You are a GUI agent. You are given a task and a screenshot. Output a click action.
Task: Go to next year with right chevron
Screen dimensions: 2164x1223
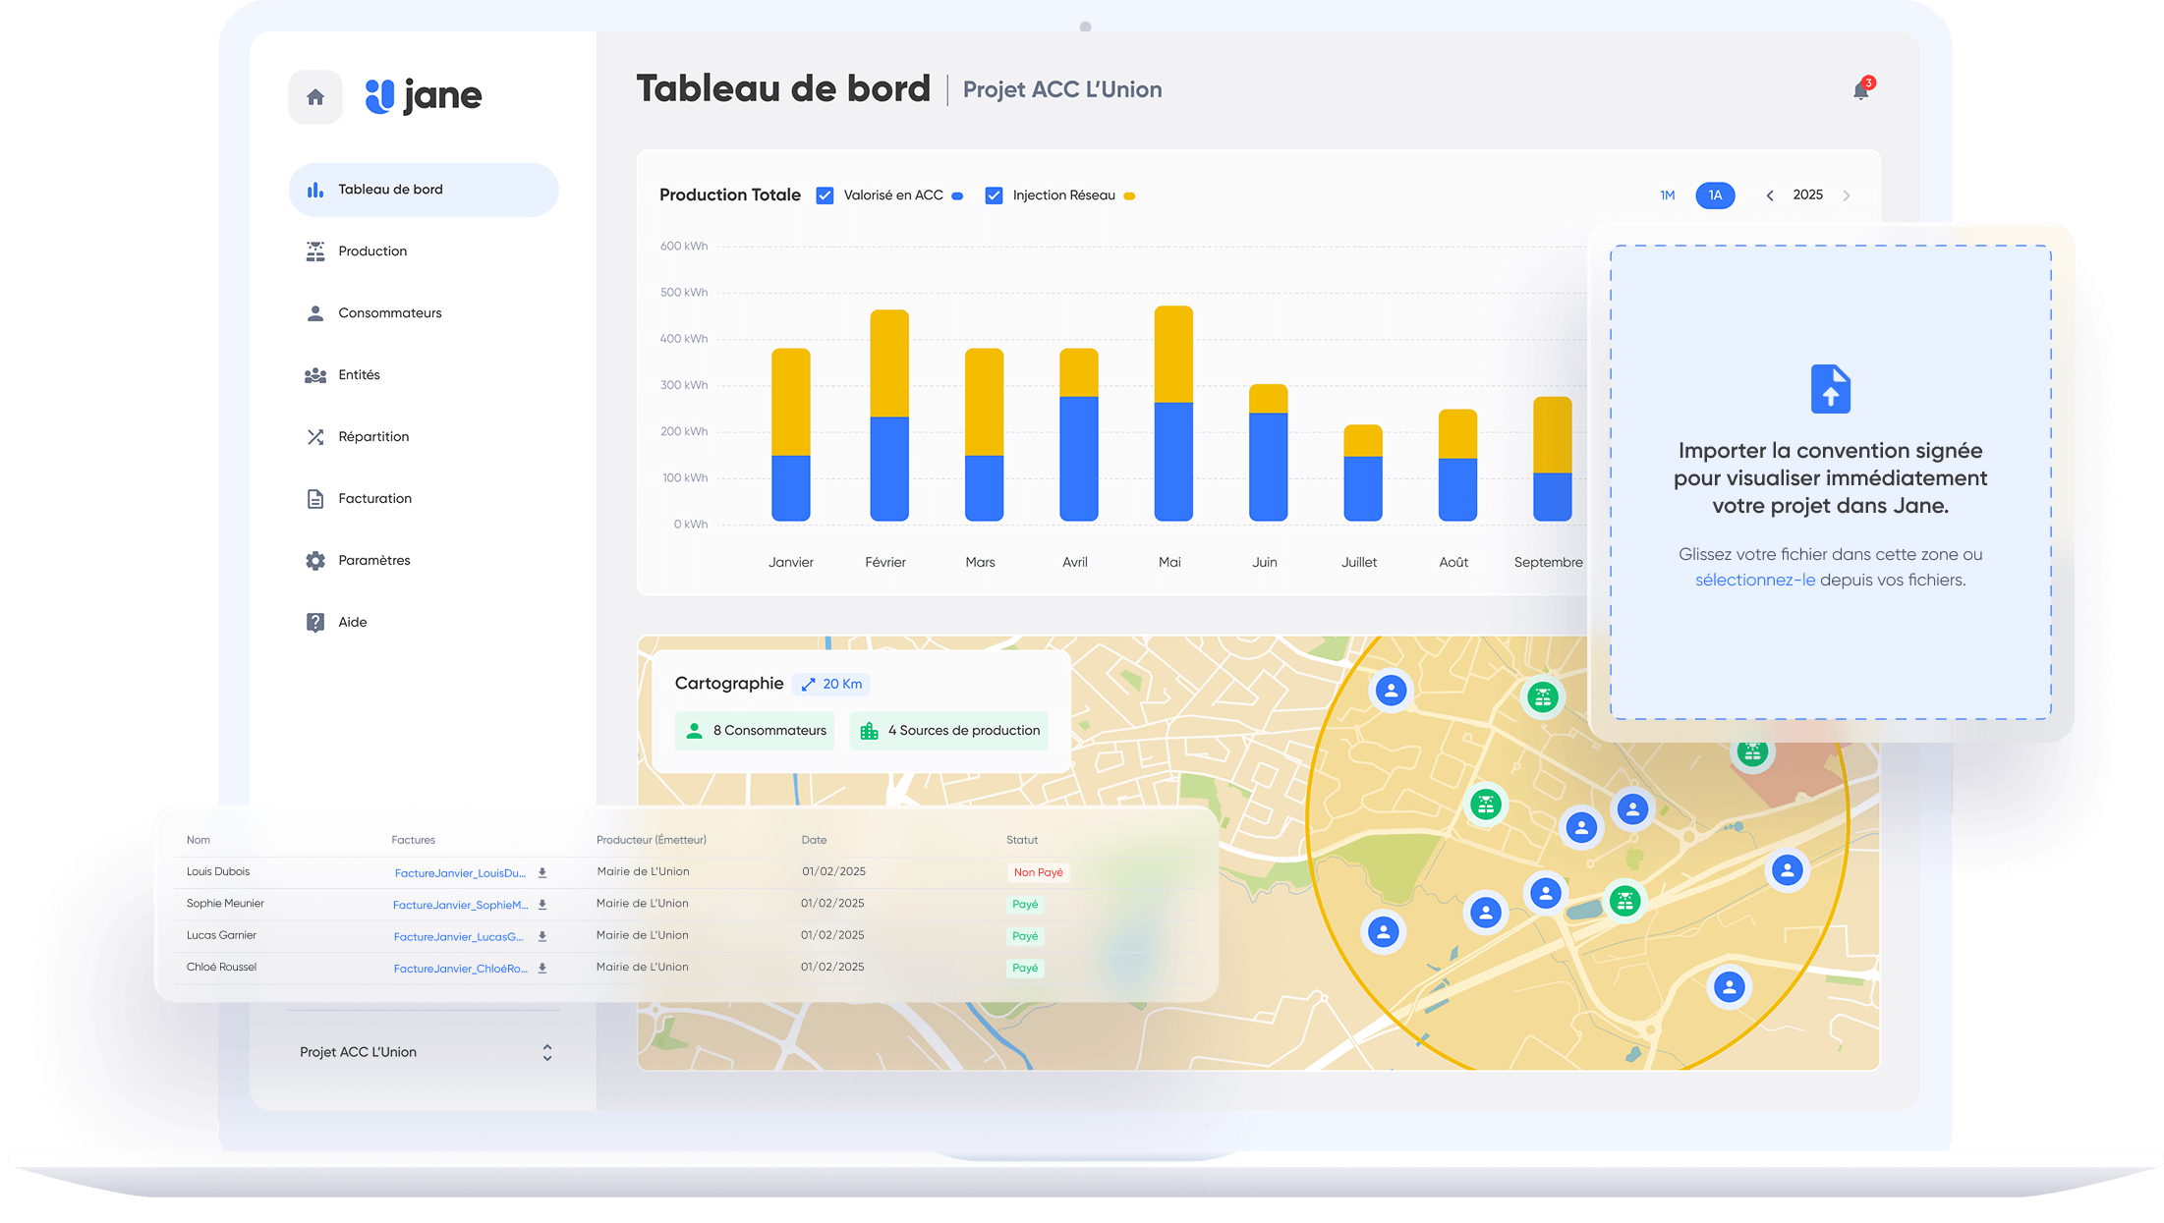[x=1847, y=195]
